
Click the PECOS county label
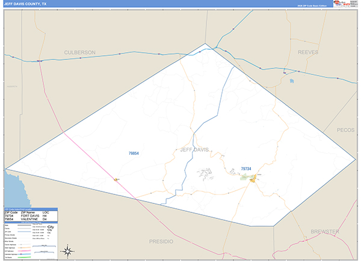pos(345,130)
